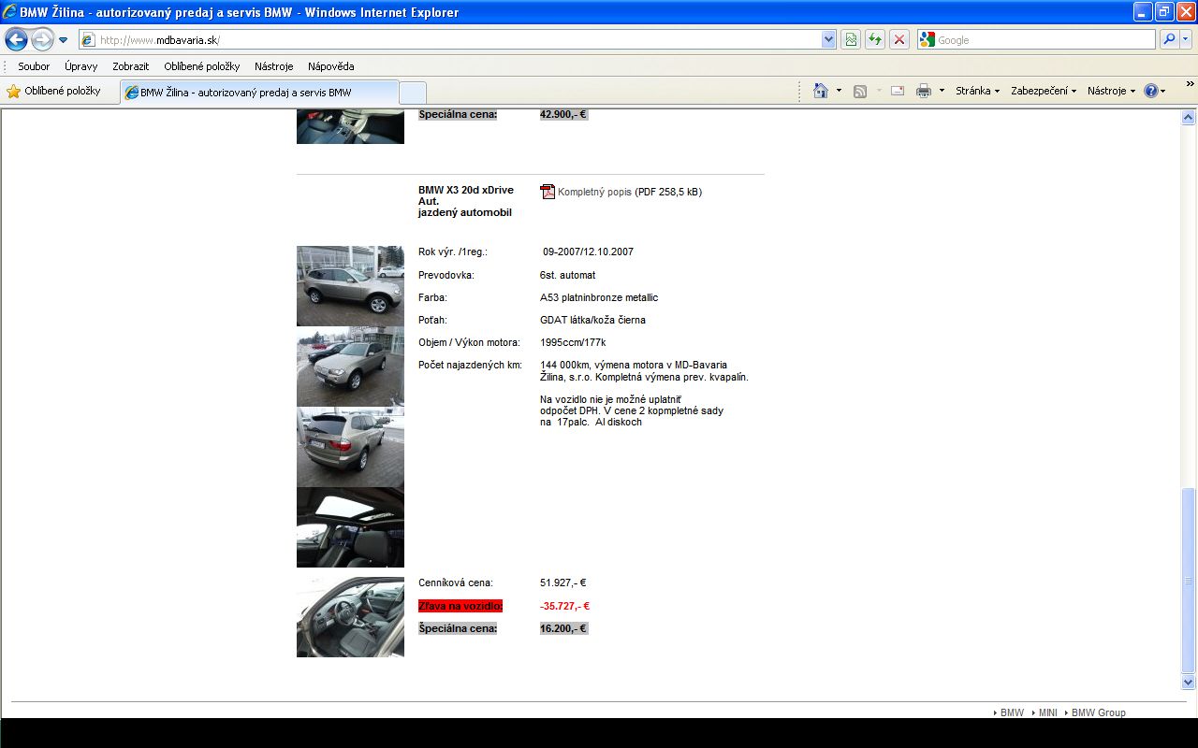
Task: Open the Úpravy menu
Action: pyautogui.click(x=81, y=66)
